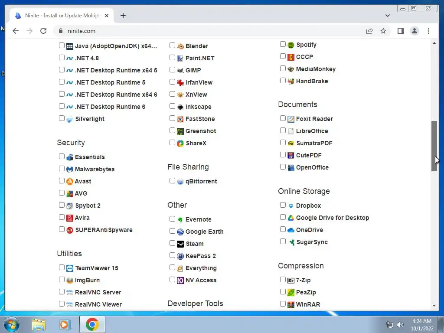The height and width of the screenshot is (333, 444).
Task: Click the CCCP icon
Action: point(291,57)
